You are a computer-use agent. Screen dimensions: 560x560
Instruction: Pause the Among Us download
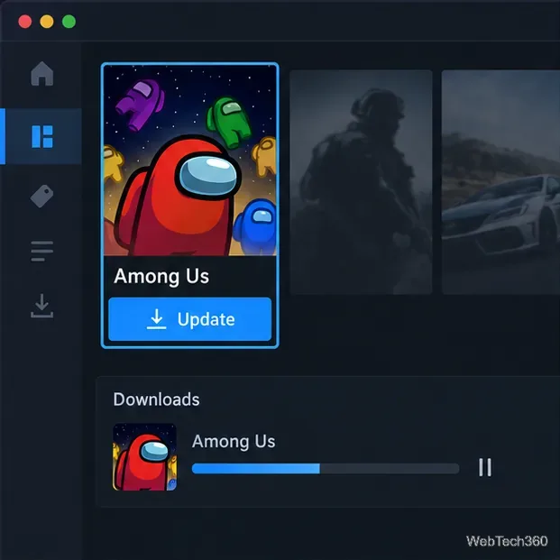[x=485, y=467]
